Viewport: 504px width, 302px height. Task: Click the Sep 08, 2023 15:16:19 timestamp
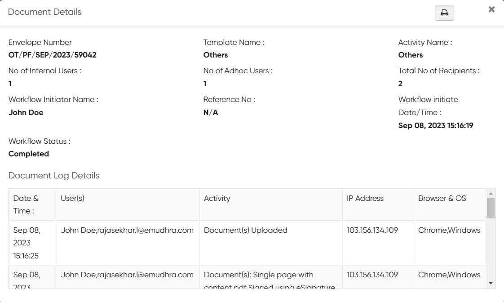coord(435,125)
